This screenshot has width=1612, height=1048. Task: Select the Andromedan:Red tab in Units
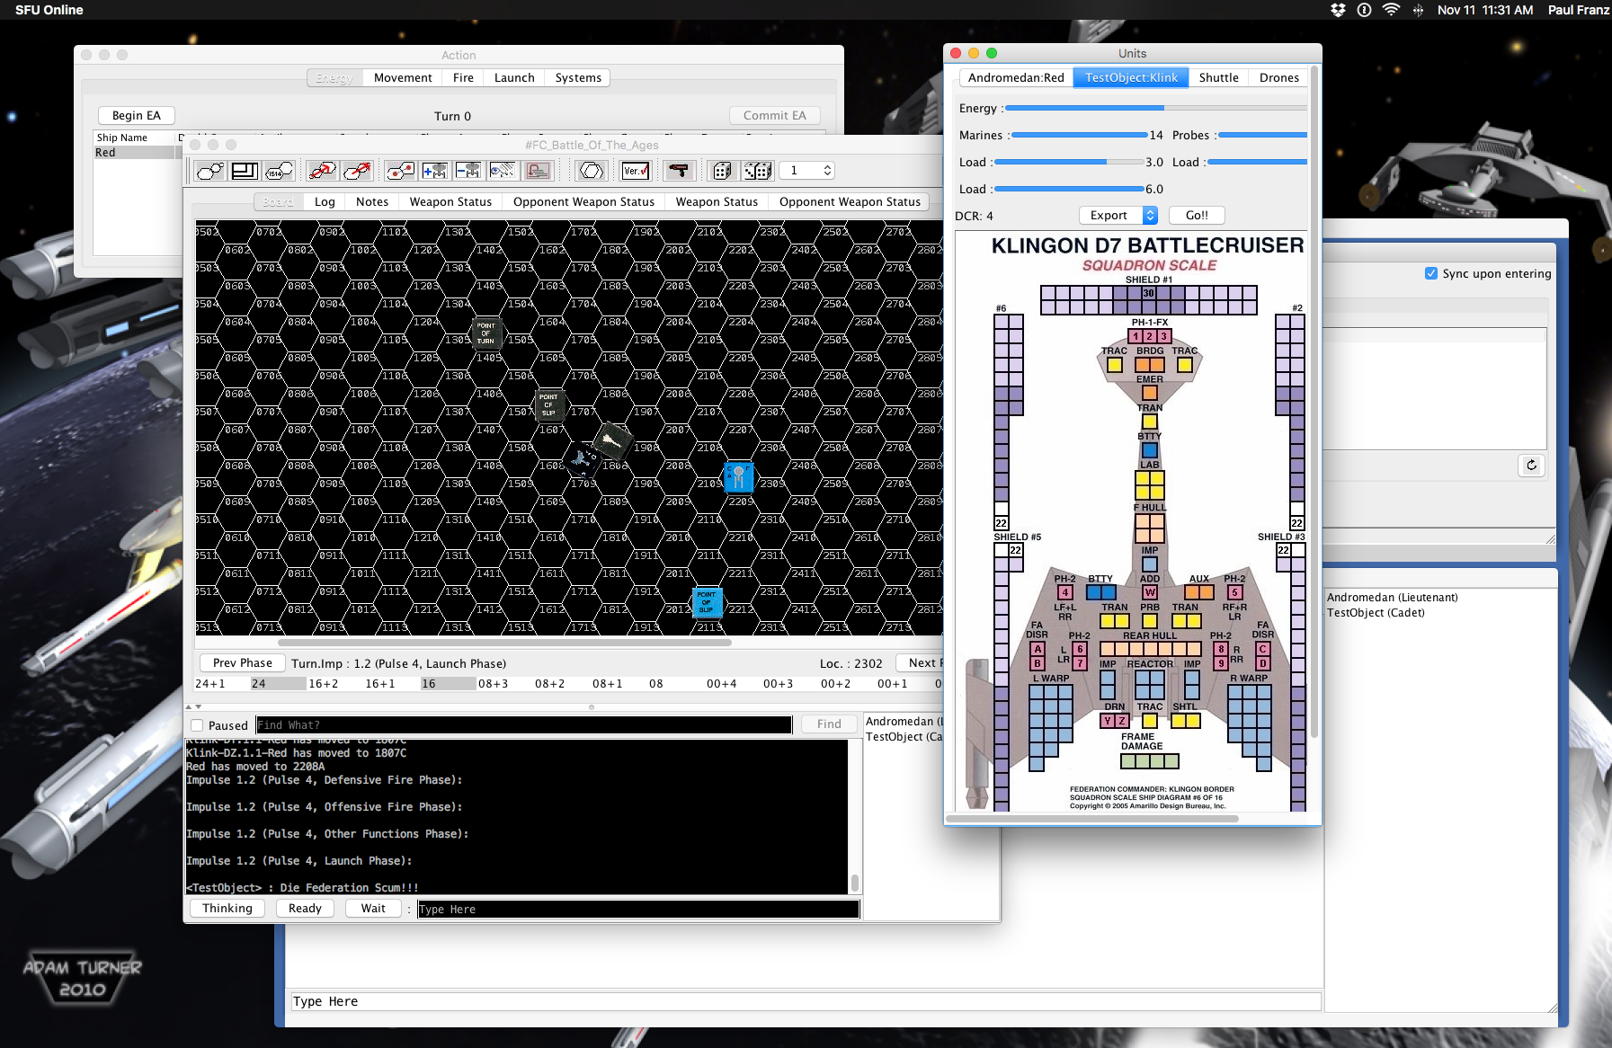(x=1016, y=78)
